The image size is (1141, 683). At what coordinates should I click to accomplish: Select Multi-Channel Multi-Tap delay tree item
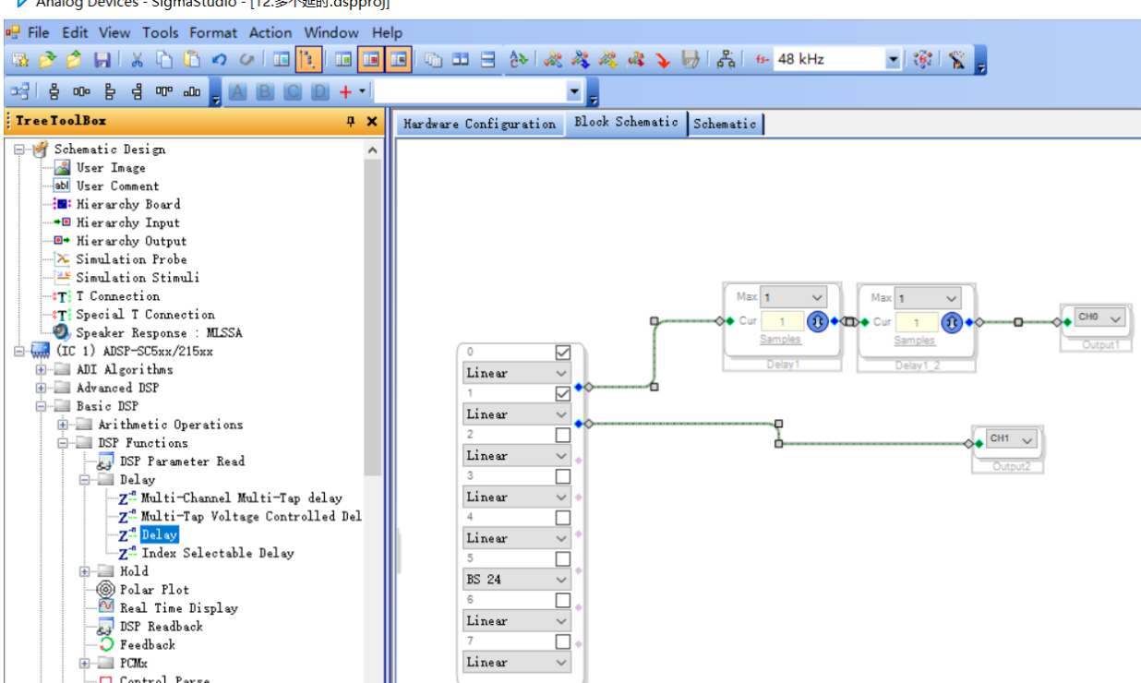pyautogui.click(x=241, y=498)
